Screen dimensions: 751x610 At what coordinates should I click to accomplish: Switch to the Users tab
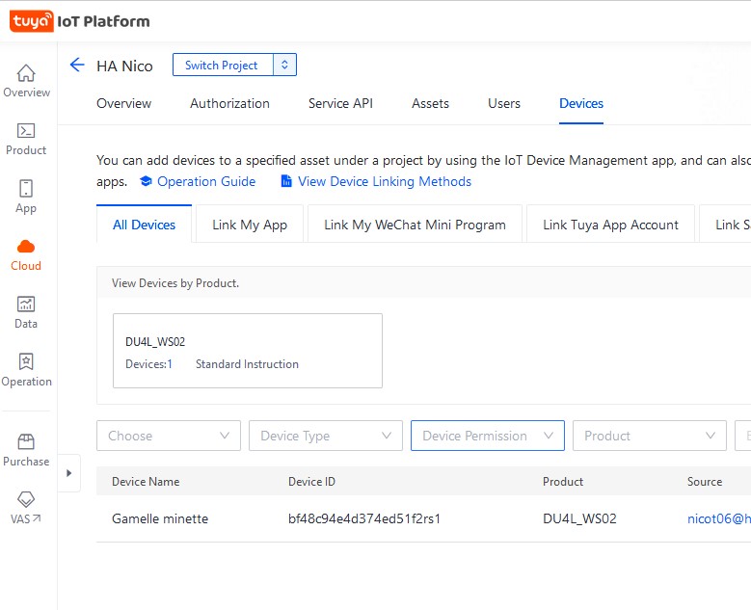[504, 103]
